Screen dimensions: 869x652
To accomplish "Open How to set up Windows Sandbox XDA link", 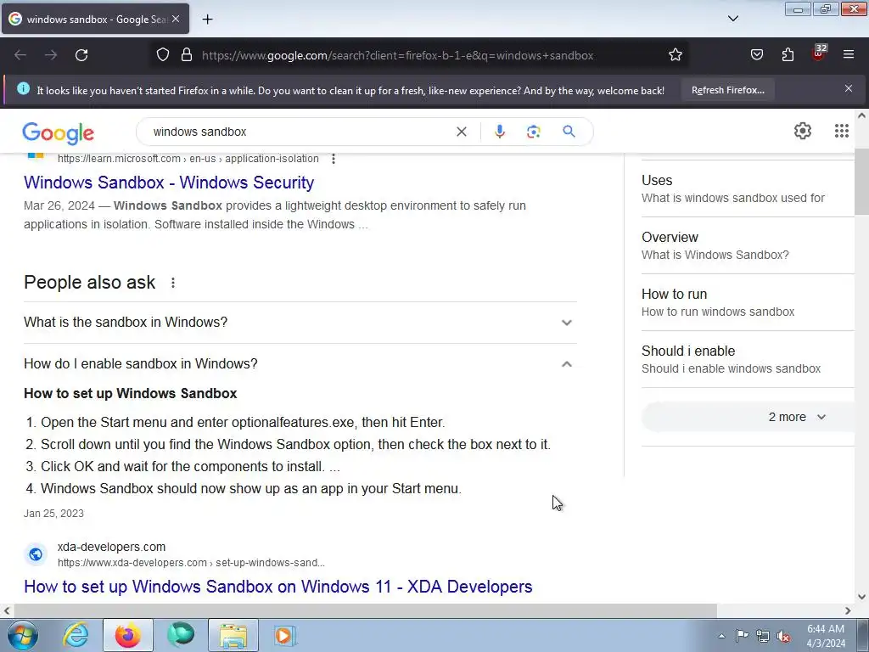I will (x=278, y=587).
